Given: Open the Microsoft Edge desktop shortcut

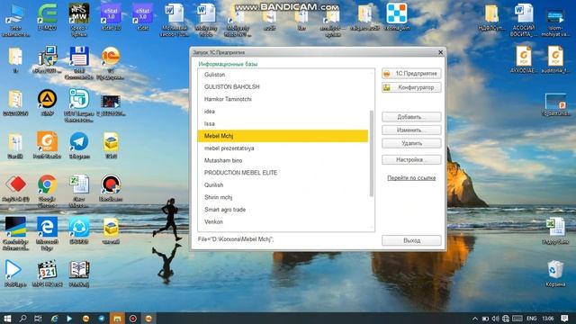Looking at the screenshot, I should (x=47, y=233).
